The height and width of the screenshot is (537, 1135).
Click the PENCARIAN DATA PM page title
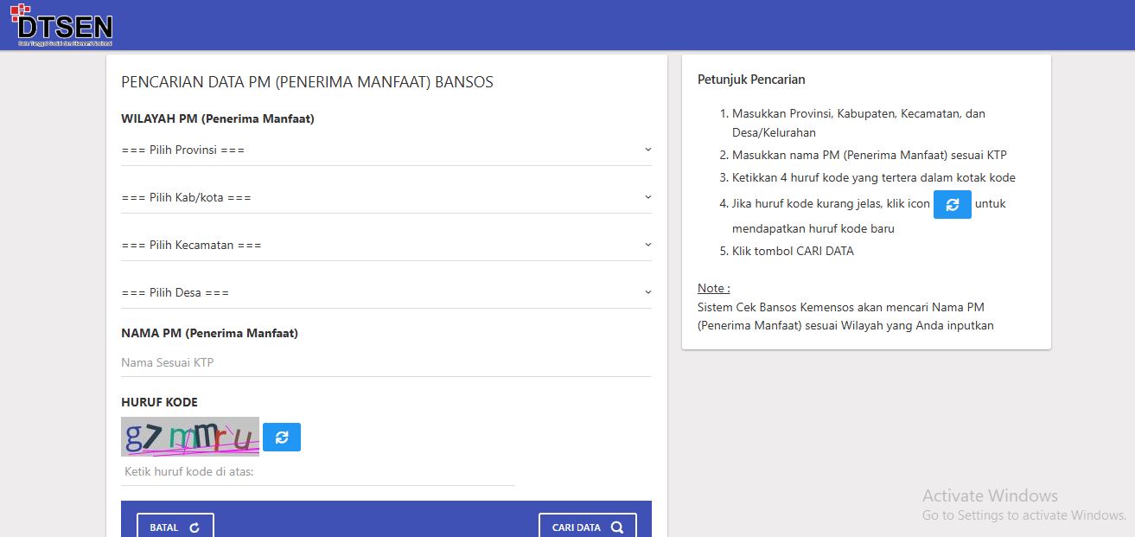pos(307,83)
